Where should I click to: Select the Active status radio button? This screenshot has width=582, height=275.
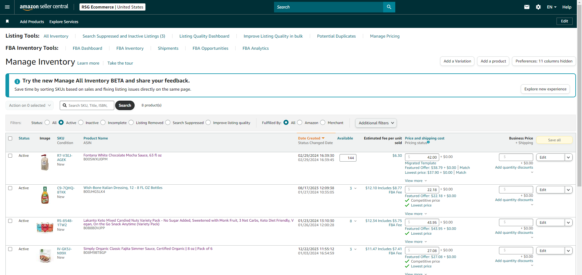coord(61,122)
